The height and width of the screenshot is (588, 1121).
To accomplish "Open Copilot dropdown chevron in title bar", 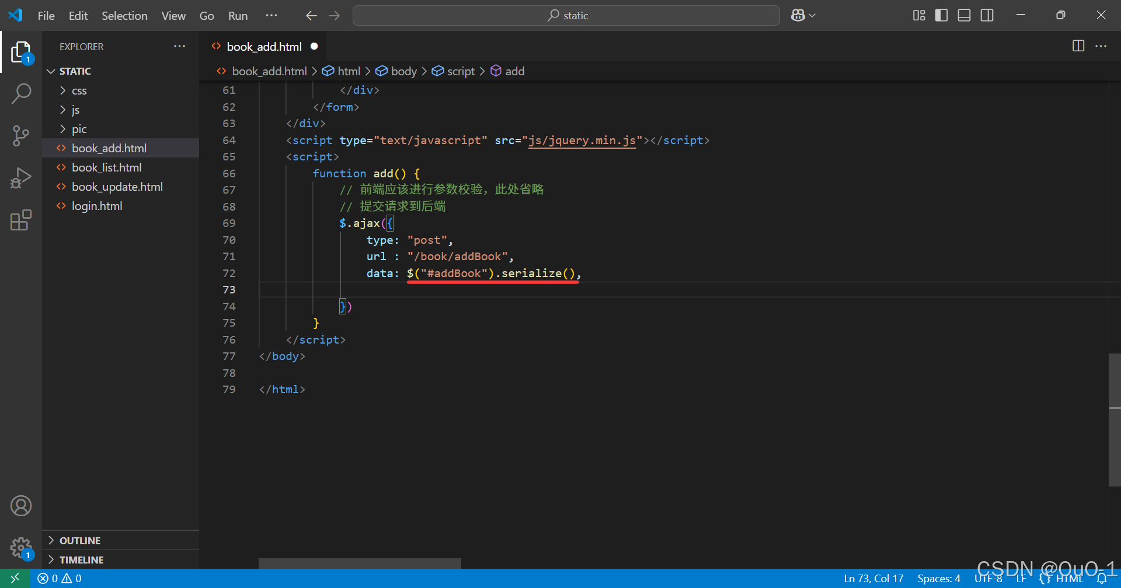I will click(x=812, y=16).
